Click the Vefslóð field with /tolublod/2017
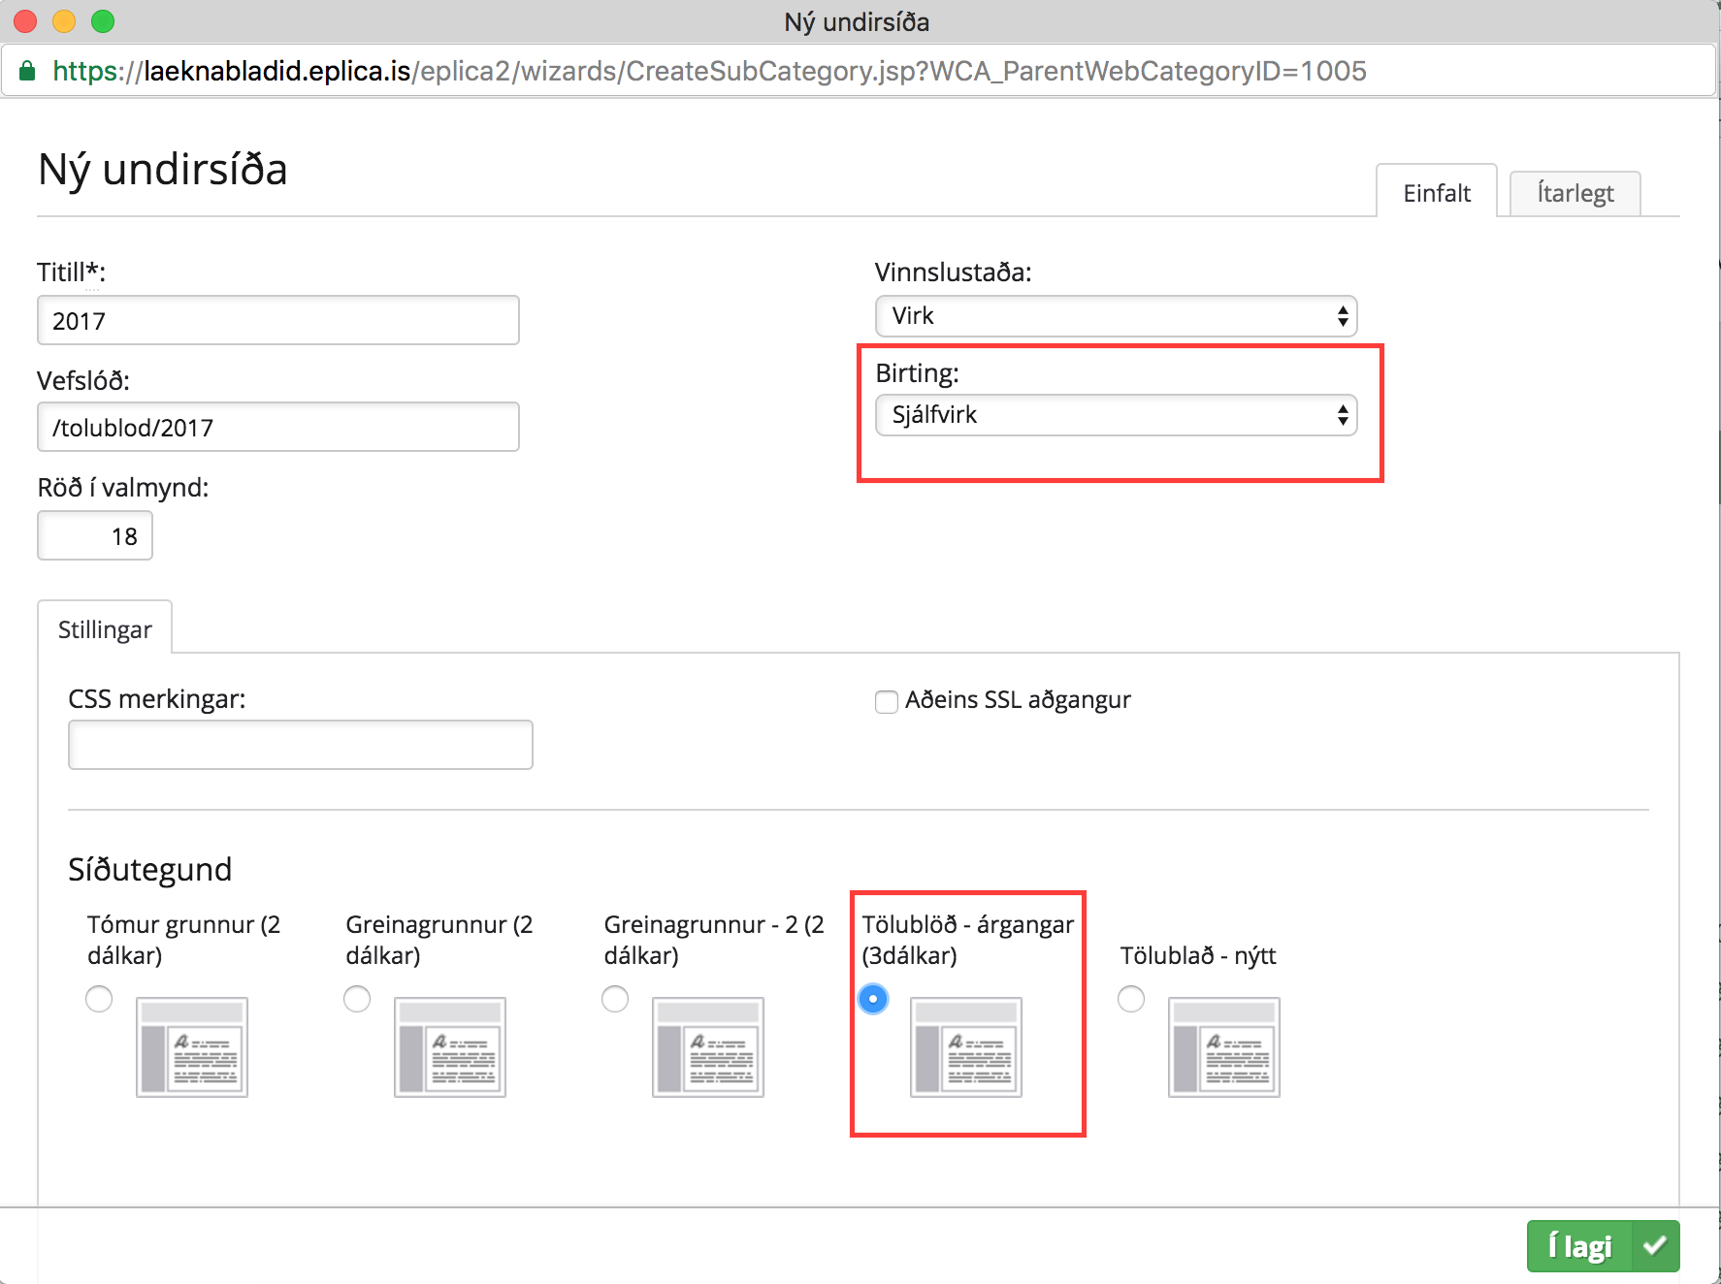Screen dimensions: 1721x1284 278,427
